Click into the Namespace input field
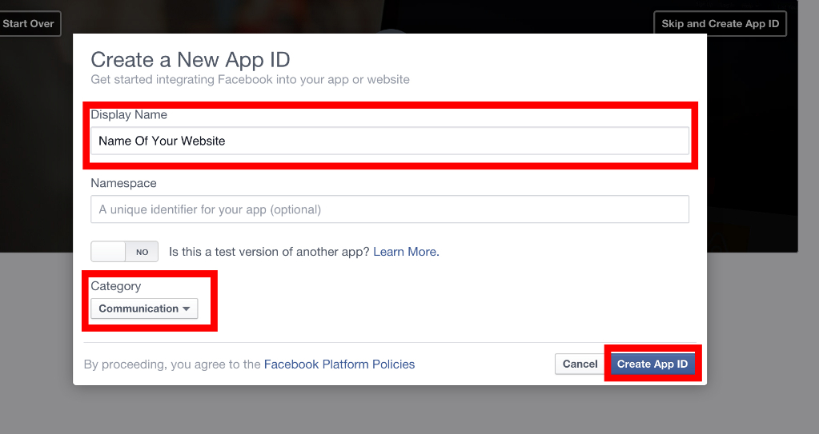This screenshot has height=434, width=819. [x=389, y=209]
